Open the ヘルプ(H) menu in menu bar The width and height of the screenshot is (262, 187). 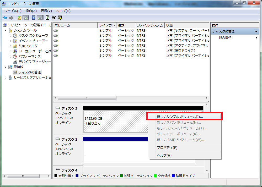click(x=63, y=11)
